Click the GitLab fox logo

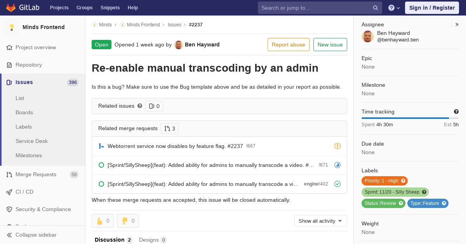[x=11, y=7]
